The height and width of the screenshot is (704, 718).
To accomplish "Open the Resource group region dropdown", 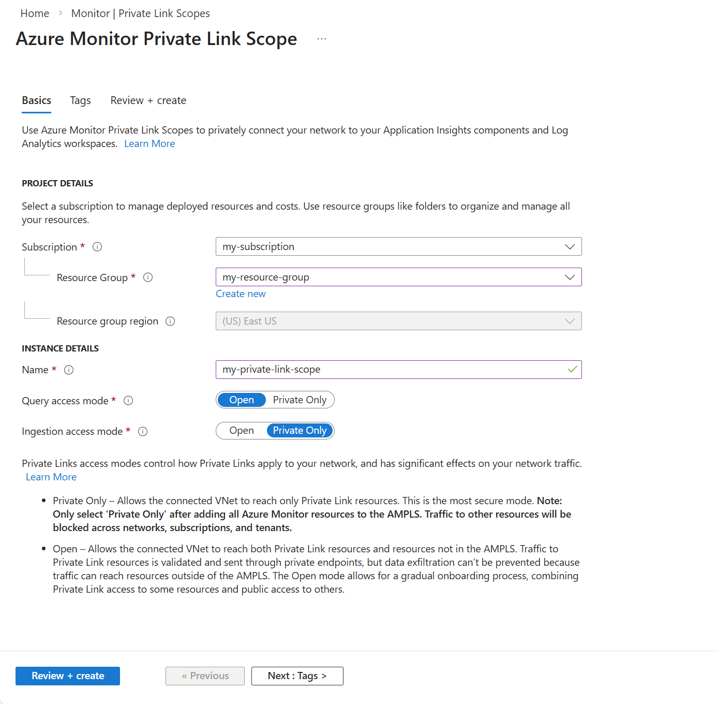I will (x=398, y=321).
